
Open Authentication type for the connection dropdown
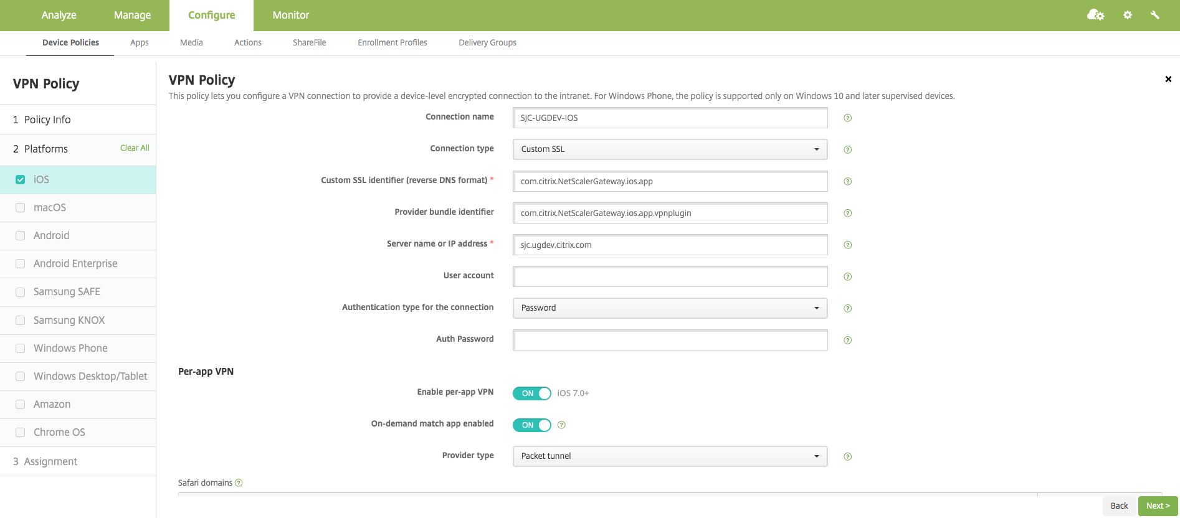point(670,308)
